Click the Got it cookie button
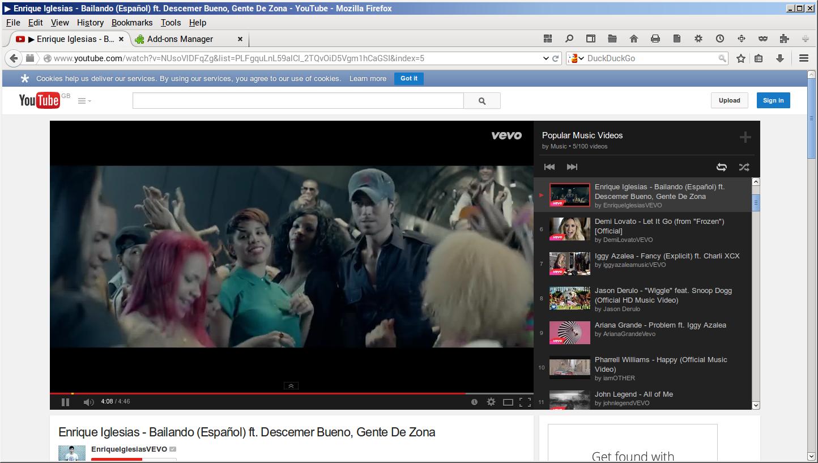 pos(408,78)
